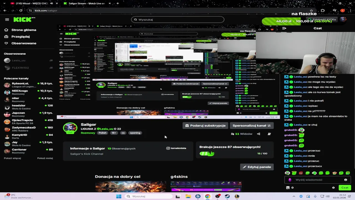Viewport: 355px width, 200px height.
Task: Open Steam from the taskbar
Action: (x=227, y=196)
